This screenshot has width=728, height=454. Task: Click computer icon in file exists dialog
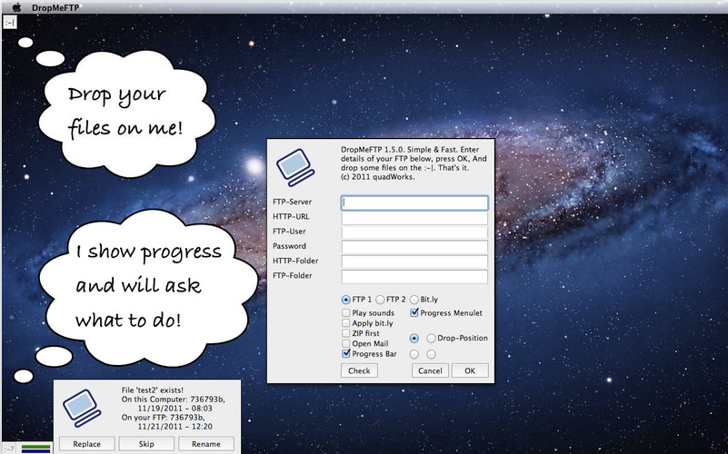point(82,408)
